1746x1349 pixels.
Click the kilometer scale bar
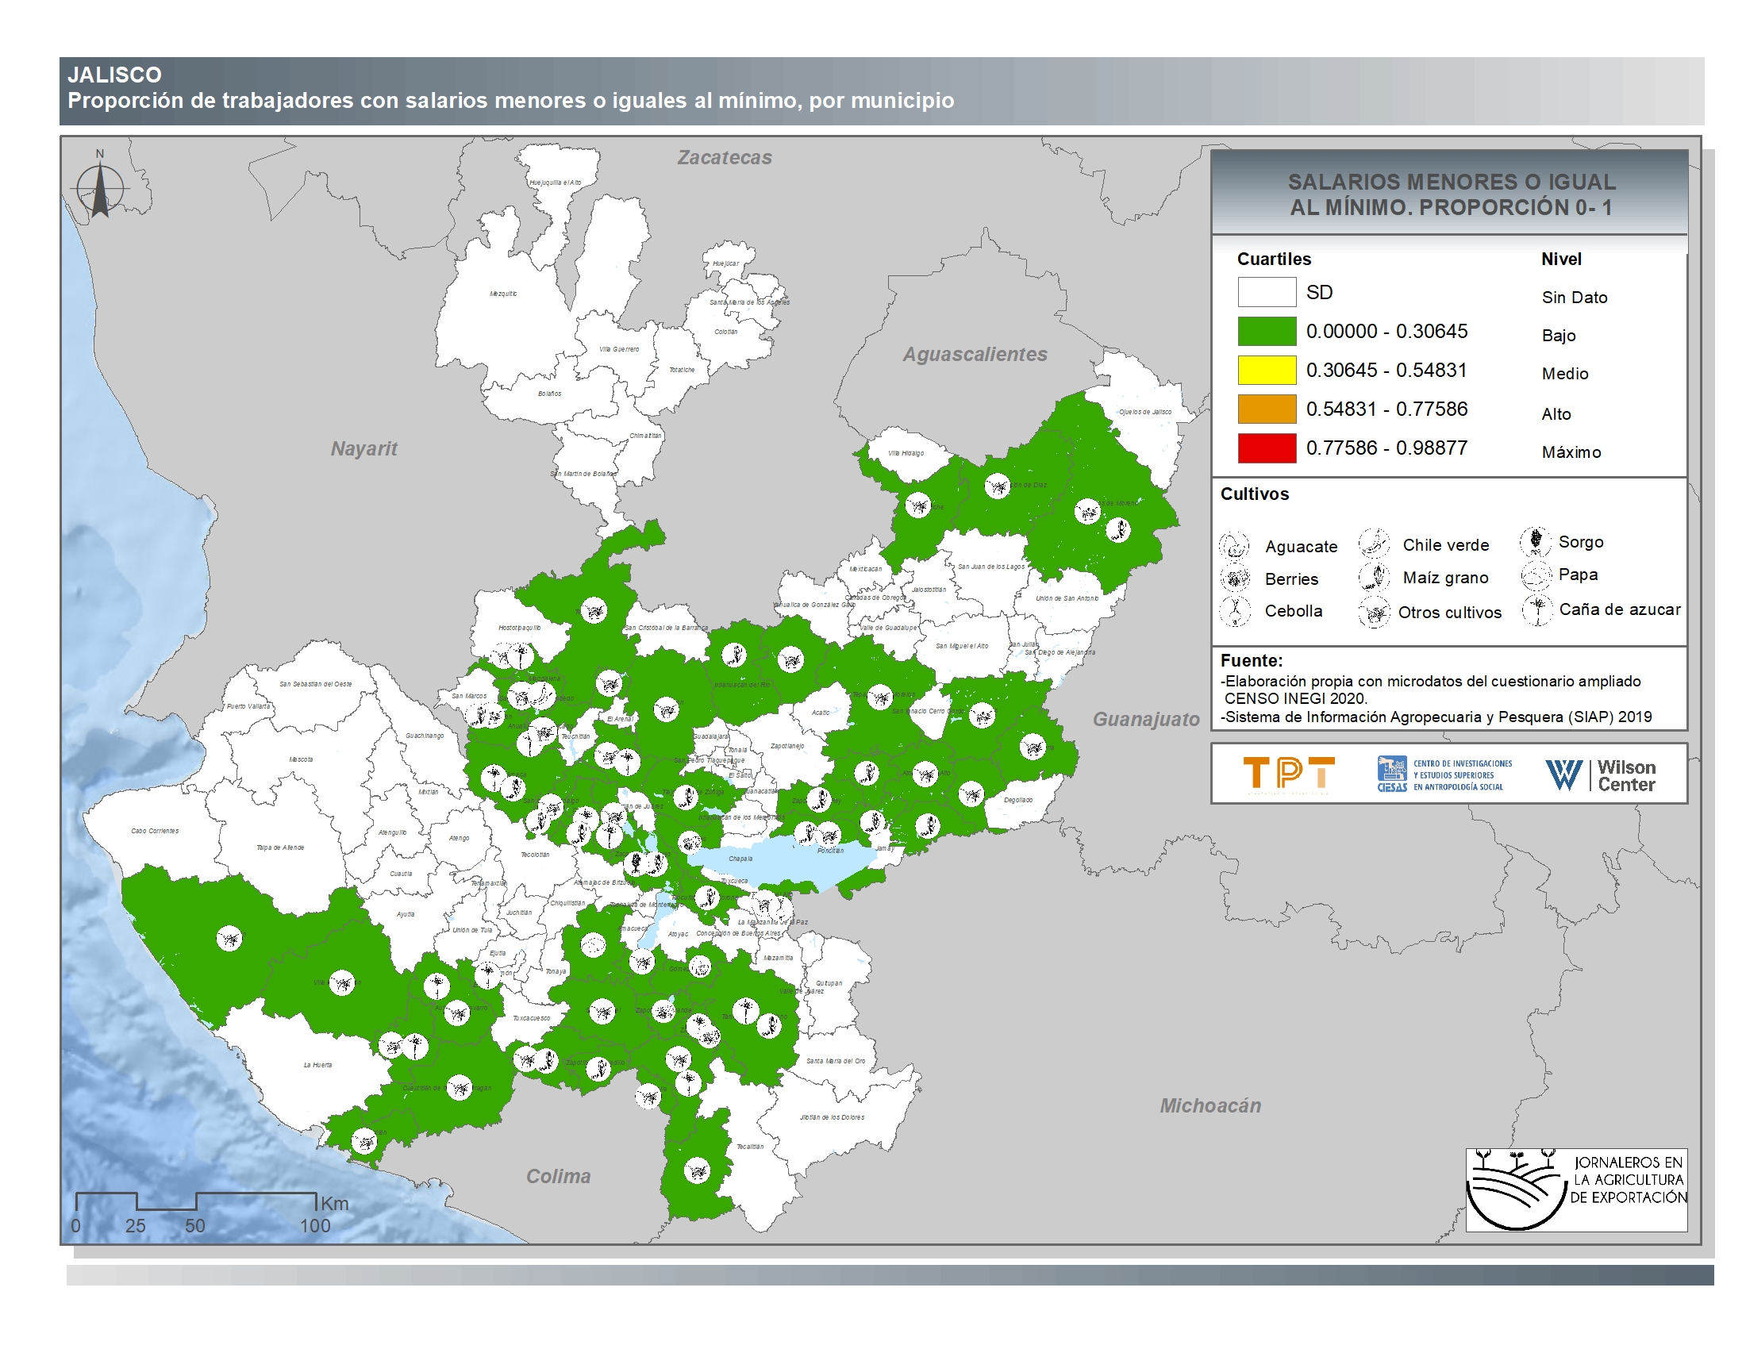point(196,1201)
